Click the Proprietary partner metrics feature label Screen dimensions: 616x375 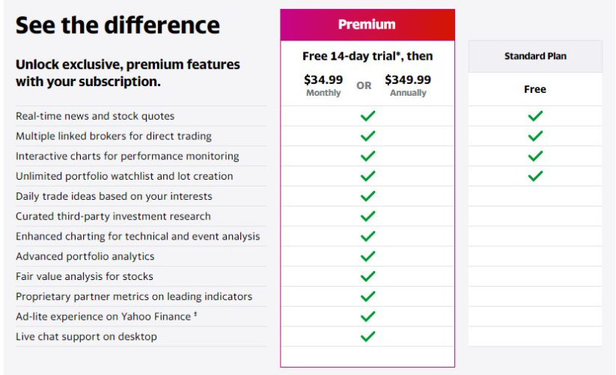click(134, 296)
